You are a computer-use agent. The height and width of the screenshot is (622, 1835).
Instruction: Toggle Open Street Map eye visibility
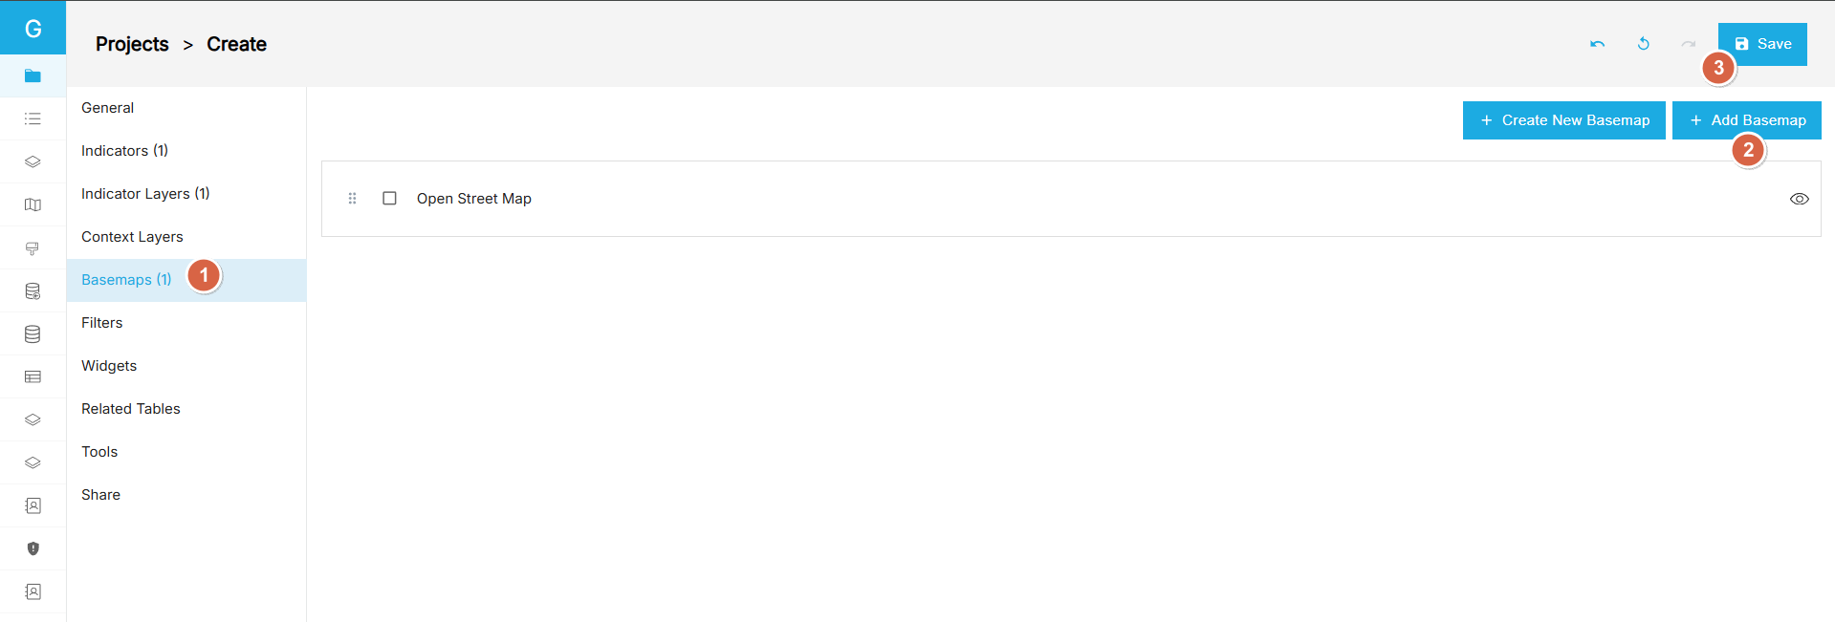pos(1799,199)
